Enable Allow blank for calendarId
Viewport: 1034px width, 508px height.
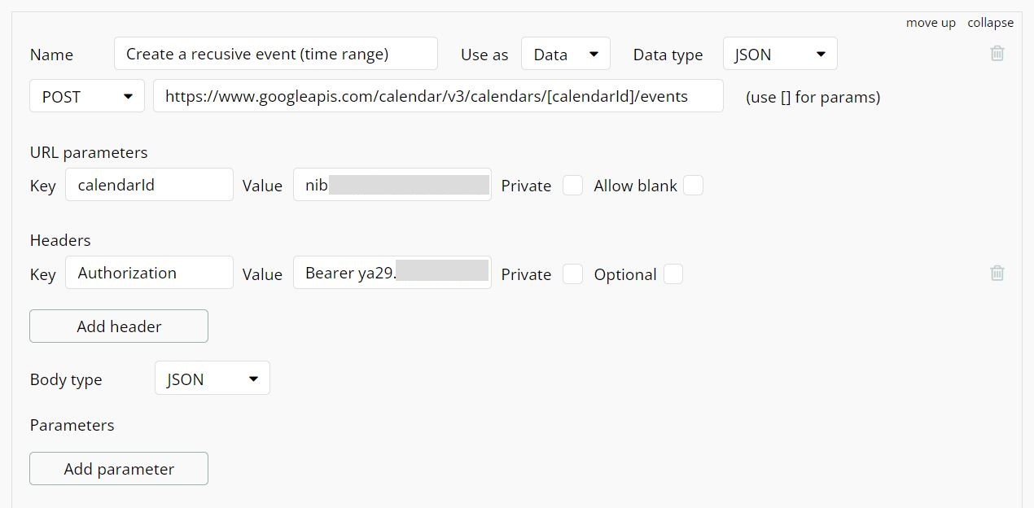click(x=693, y=186)
